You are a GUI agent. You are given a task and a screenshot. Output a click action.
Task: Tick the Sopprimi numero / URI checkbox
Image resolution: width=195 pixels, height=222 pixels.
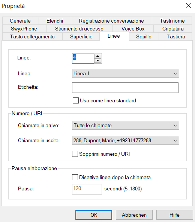click(x=75, y=154)
